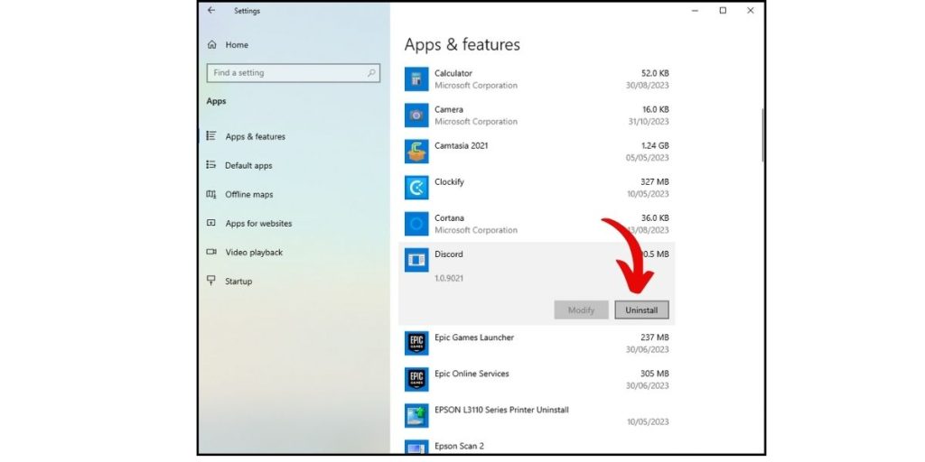The image size is (925, 462).
Task: Select the Epic Online Services name
Action: coord(472,374)
